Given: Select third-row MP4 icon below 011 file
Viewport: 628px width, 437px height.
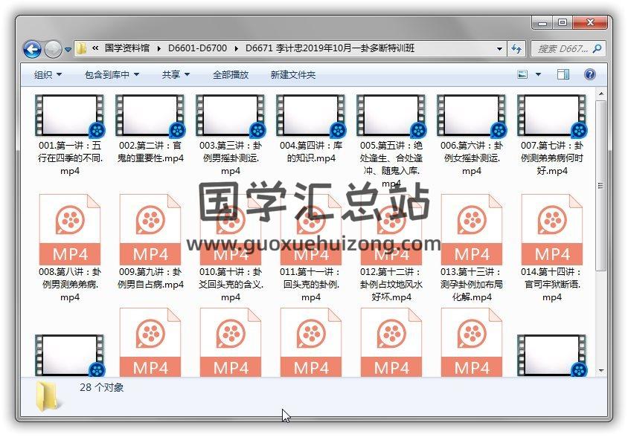Looking at the screenshot, I should tap(311, 342).
